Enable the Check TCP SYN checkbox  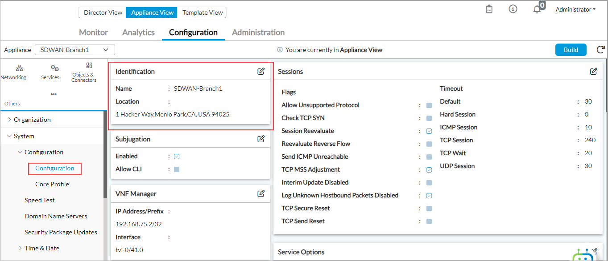[429, 118]
